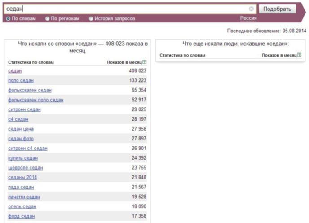Image resolution: width=309 pixels, height=223 pixels.
Task: Open the 'Россия' region selector
Action: (x=248, y=18)
